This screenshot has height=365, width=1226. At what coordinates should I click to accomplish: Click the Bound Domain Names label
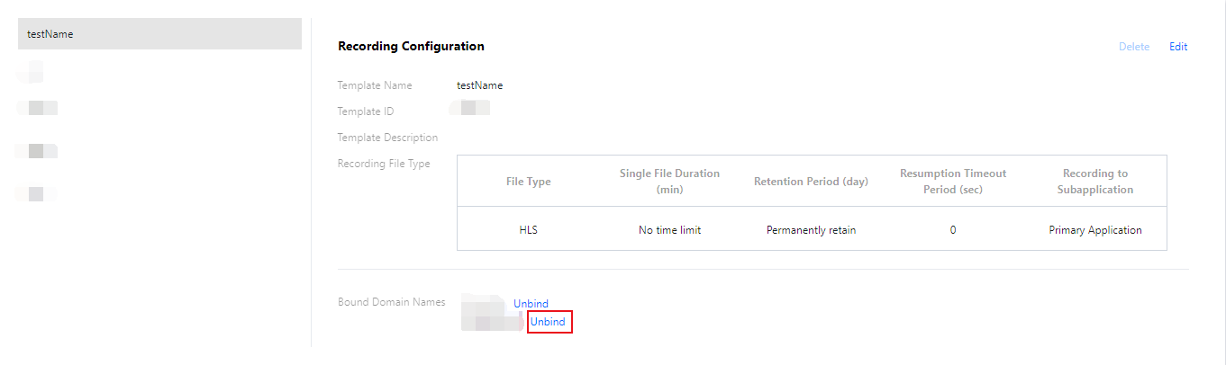coord(391,302)
